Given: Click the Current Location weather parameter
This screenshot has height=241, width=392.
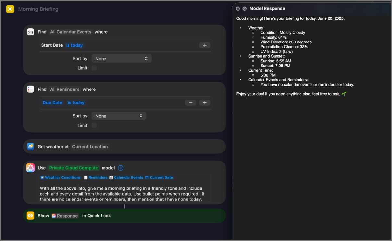Looking at the screenshot, I should pyautogui.click(x=90, y=147).
